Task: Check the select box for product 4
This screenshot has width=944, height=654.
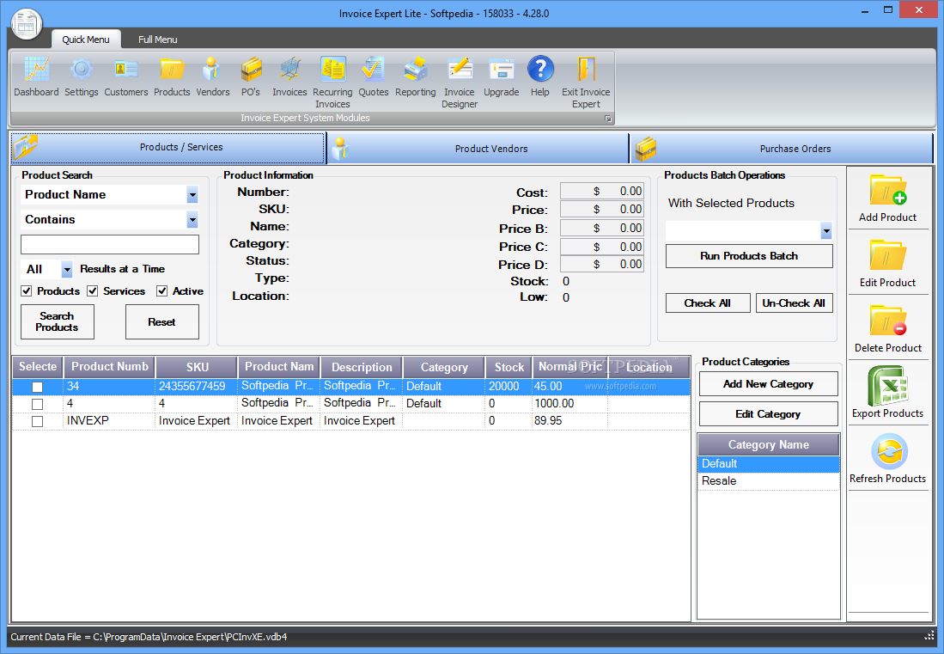Action: 37,404
